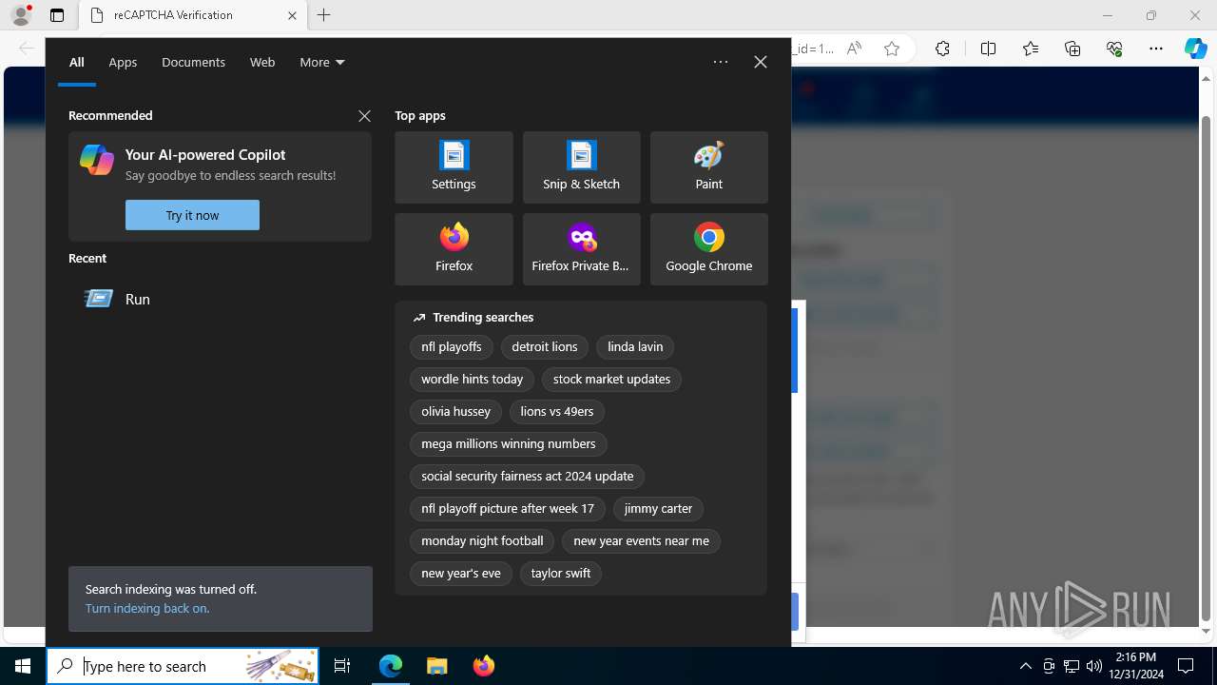Select olivia hussey trending search
This screenshot has width=1217, height=685.
[455, 412]
